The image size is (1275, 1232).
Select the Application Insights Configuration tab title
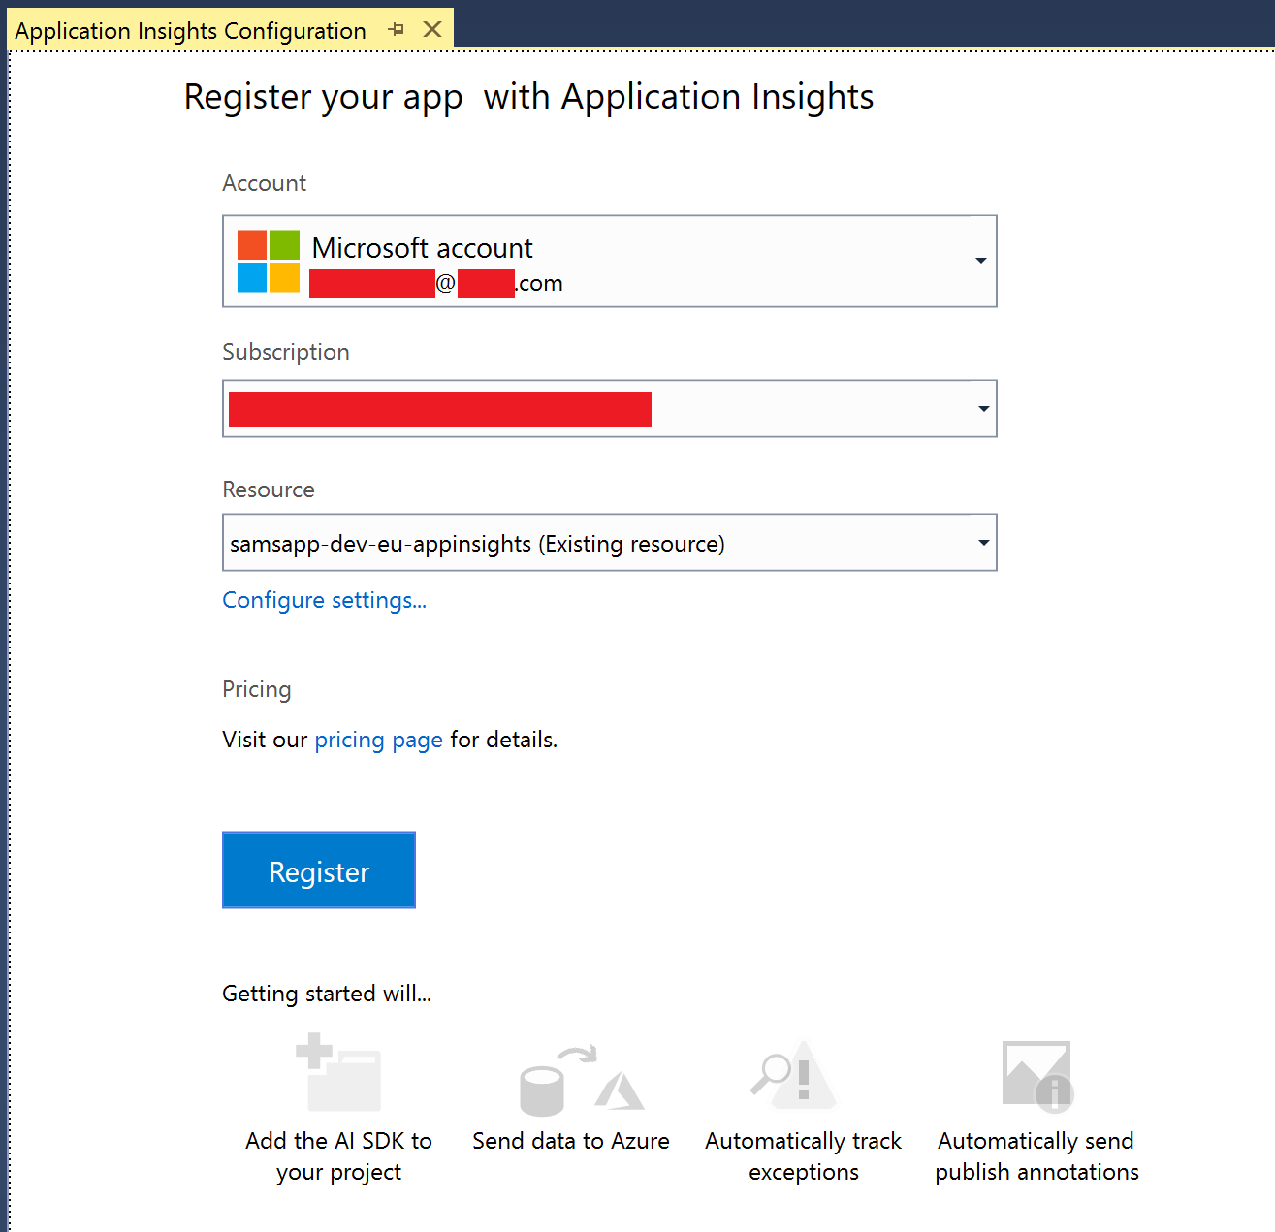tap(190, 31)
